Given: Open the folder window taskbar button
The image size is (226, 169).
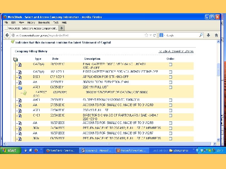Looking at the screenshot, I should 179,151.
